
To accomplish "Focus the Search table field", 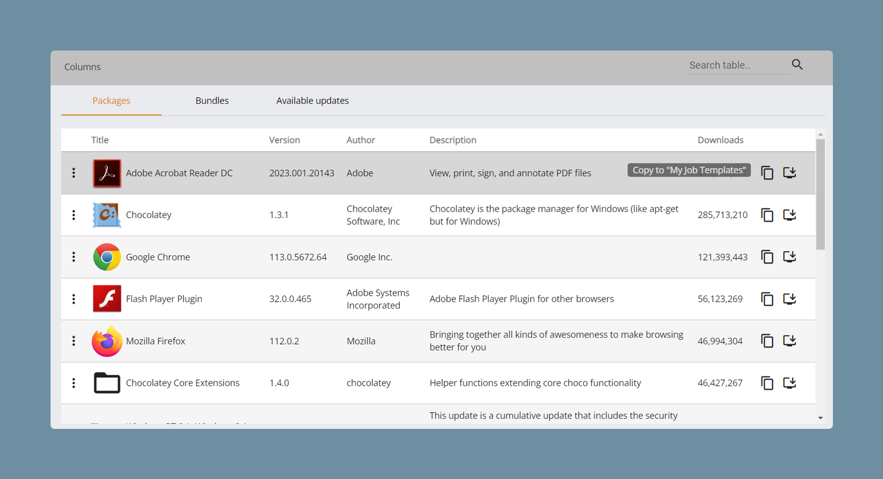I will 740,65.
